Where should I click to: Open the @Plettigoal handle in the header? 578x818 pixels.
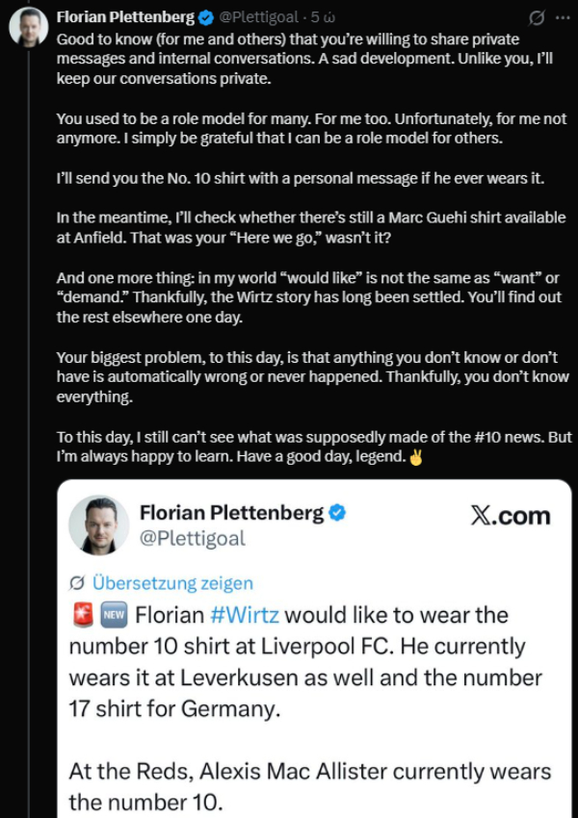pyautogui.click(x=258, y=17)
